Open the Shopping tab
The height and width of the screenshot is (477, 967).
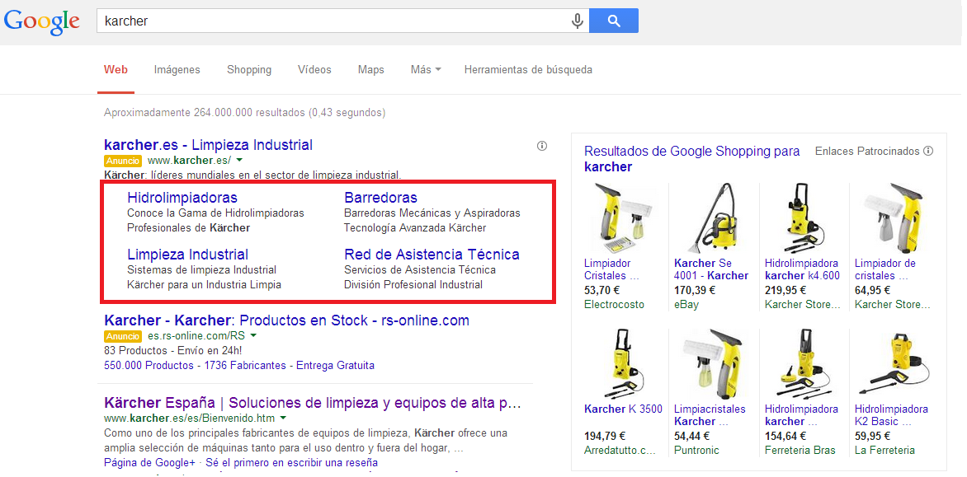[249, 70]
